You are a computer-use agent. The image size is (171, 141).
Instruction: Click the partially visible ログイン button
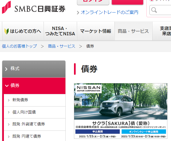point(93,2)
